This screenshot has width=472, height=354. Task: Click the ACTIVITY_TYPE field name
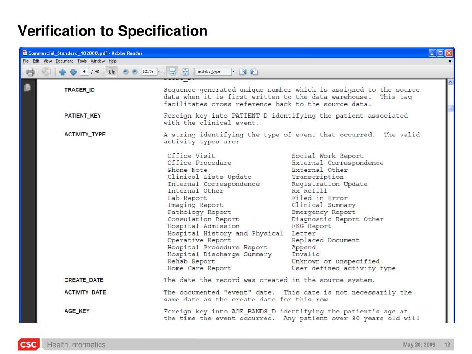[x=85, y=134]
